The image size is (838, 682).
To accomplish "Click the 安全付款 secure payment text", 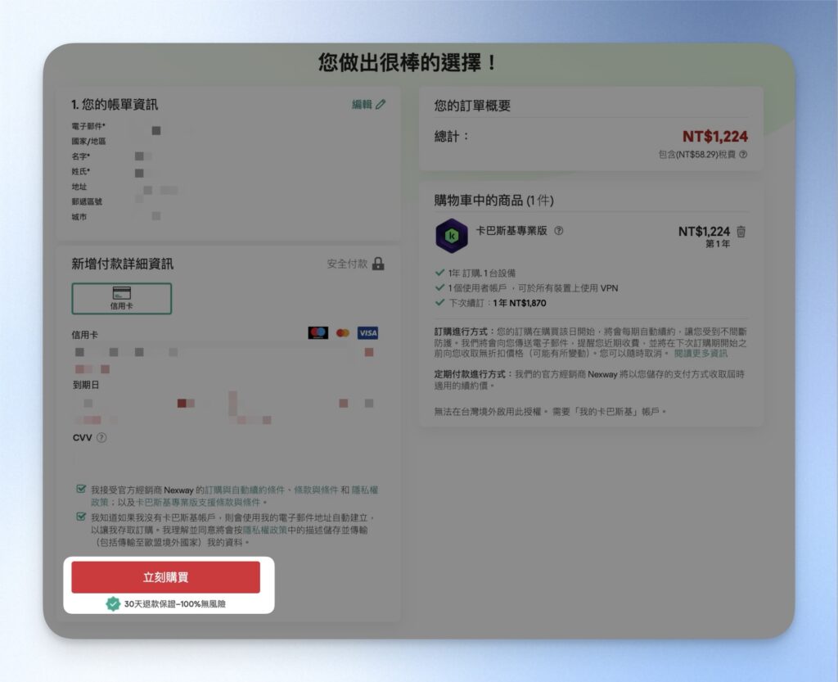I will pyautogui.click(x=347, y=264).
